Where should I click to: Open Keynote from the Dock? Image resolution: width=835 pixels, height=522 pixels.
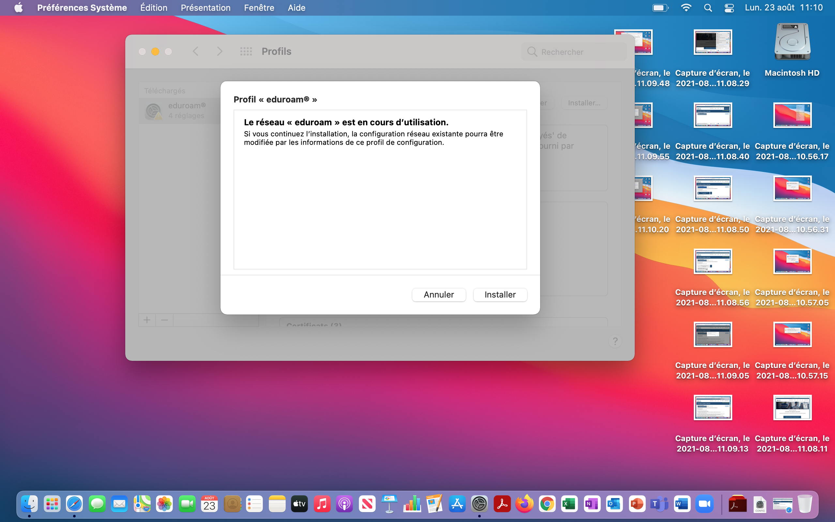389,504
